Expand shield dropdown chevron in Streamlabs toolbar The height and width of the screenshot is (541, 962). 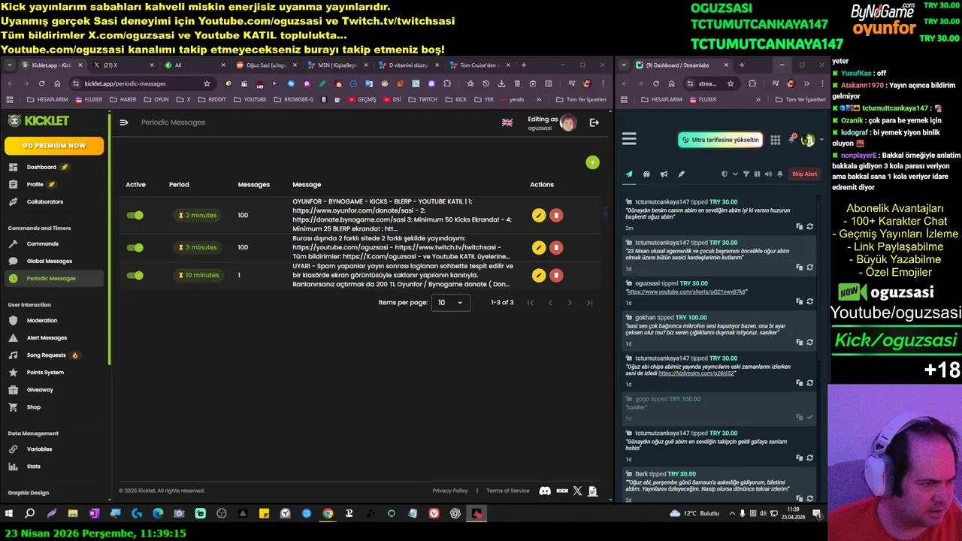coord(734,174)
